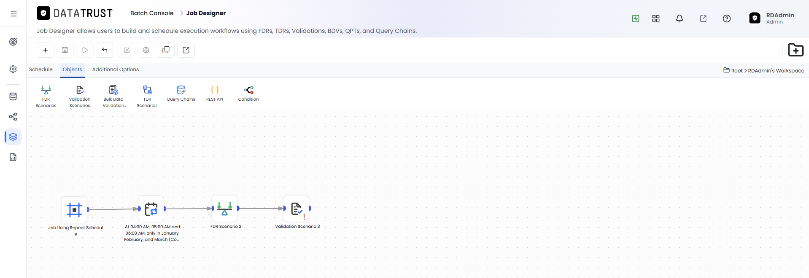This screenshot has width=809, height=278.
Task: Click the export toolbar button beside copy
Action: (186, 50)
